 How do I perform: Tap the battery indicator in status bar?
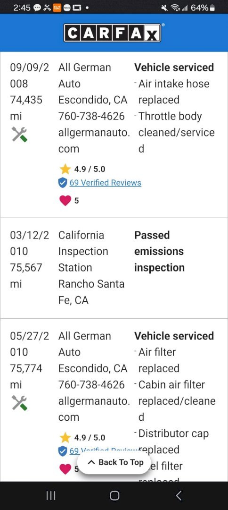click(212, 8)
